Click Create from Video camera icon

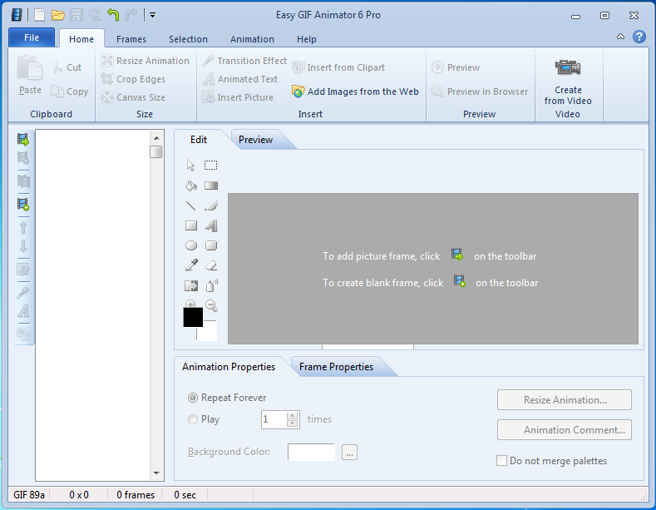coord(568,67)
